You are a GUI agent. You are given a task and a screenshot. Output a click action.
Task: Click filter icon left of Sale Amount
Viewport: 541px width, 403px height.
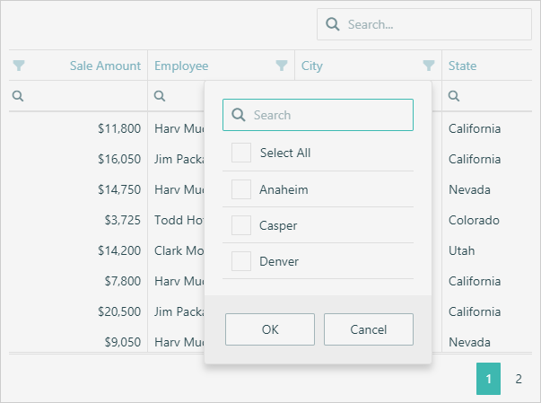pyautogui.click(x=20, y=66)
